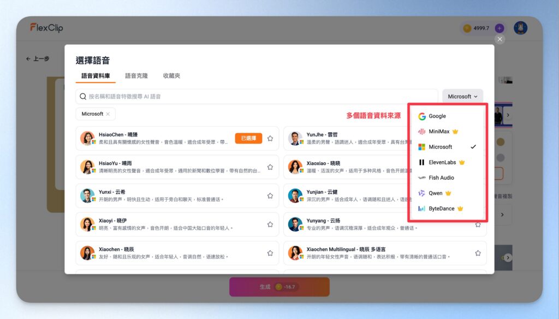This screenshot has width=559, height=319.
Task: Select the HsiaoYu - 曉雨 voice name
Action: pyautogui.click(x=115, y=163)
